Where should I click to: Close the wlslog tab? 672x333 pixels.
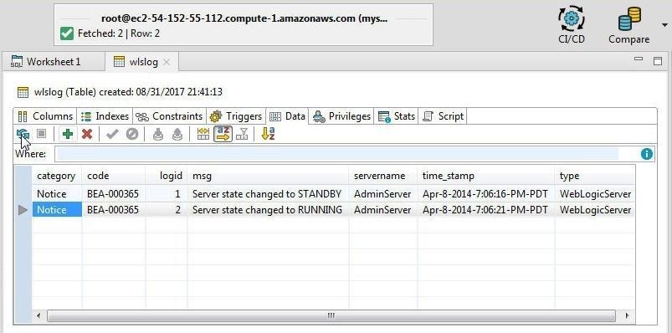tap(167, 62)
